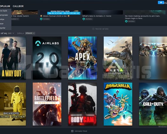Viewport: 167px width, 134px height.
Task: Click Aimlabs tag under Steam login news
Action: coord(131,21)
